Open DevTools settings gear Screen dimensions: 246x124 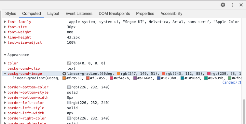click(223, 5)
